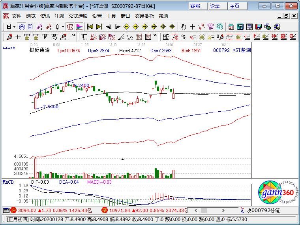
Task: Open the 日 period dropdown arrow
Action: 14,27
